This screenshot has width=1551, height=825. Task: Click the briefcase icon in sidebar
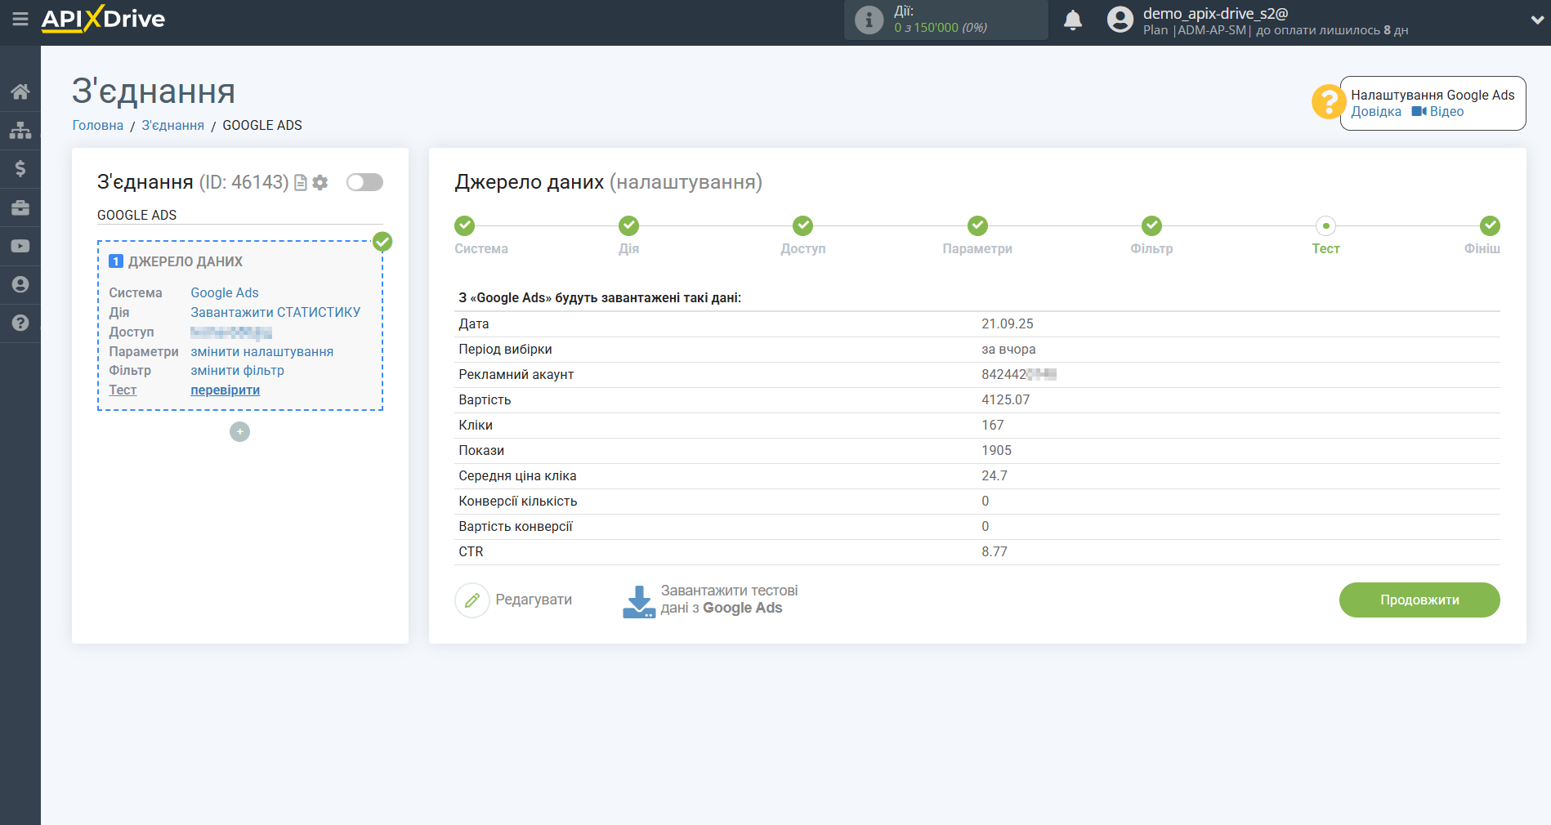click(20, 207)
